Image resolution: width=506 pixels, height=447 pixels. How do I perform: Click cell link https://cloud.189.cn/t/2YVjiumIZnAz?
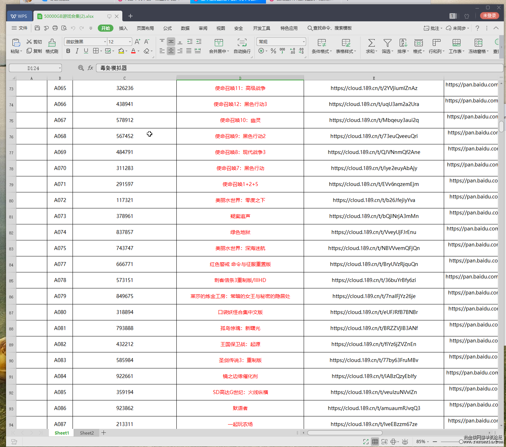coord(374,88)
